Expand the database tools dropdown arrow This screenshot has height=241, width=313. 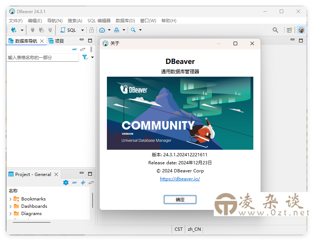124,30
